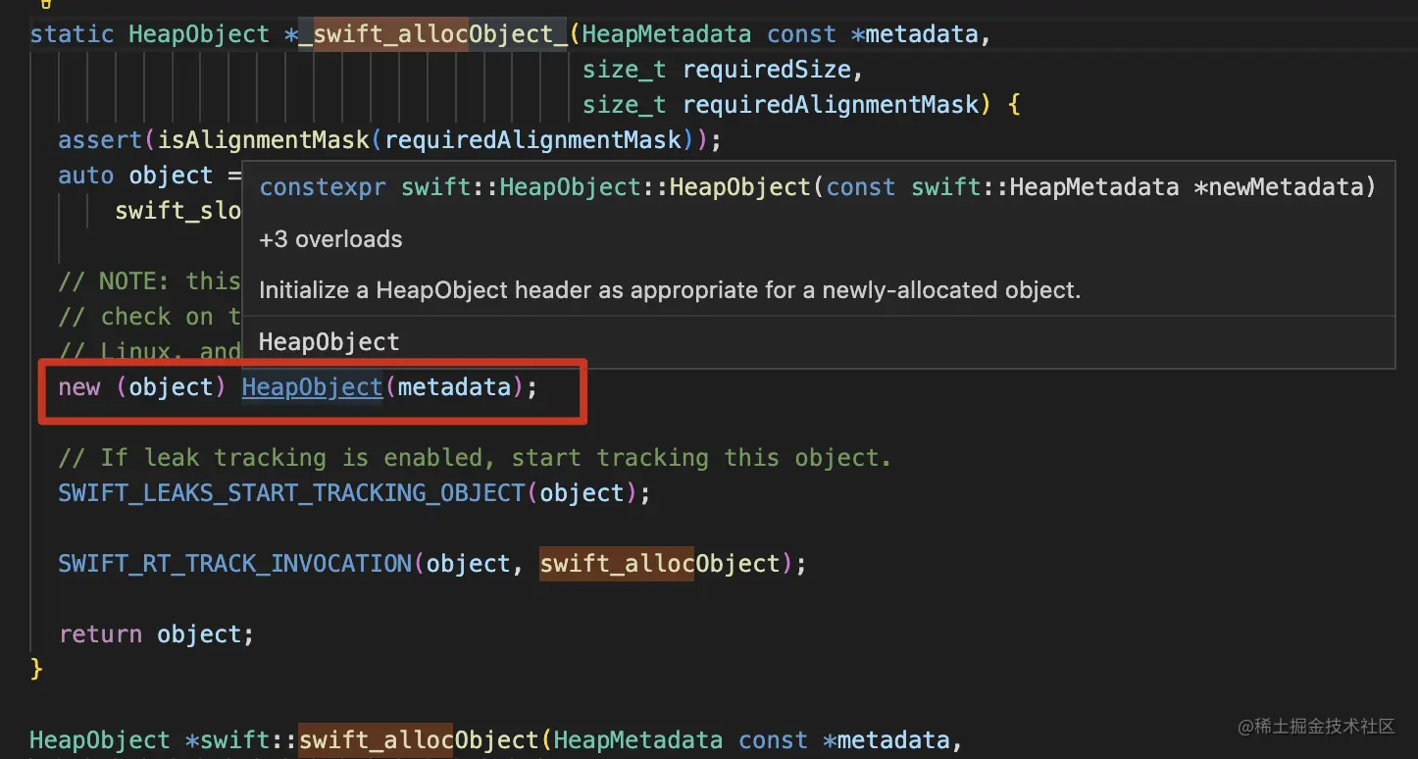Click comment "// If leak tracking is enabled..."
This screenshot has width=1418, height=759.
point(475,458)
